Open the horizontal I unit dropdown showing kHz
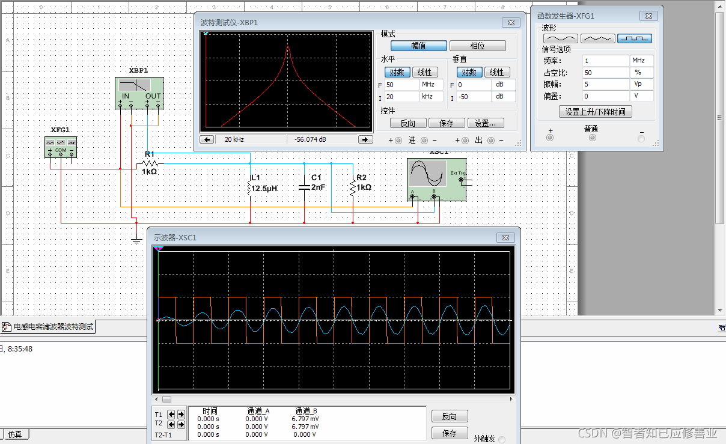Image resolution: width=726 pixels, height=444 pixels. (x=432, y=97)
